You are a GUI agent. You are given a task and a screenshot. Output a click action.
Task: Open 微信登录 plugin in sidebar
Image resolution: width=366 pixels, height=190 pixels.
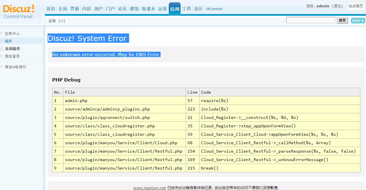pos(12,56)
